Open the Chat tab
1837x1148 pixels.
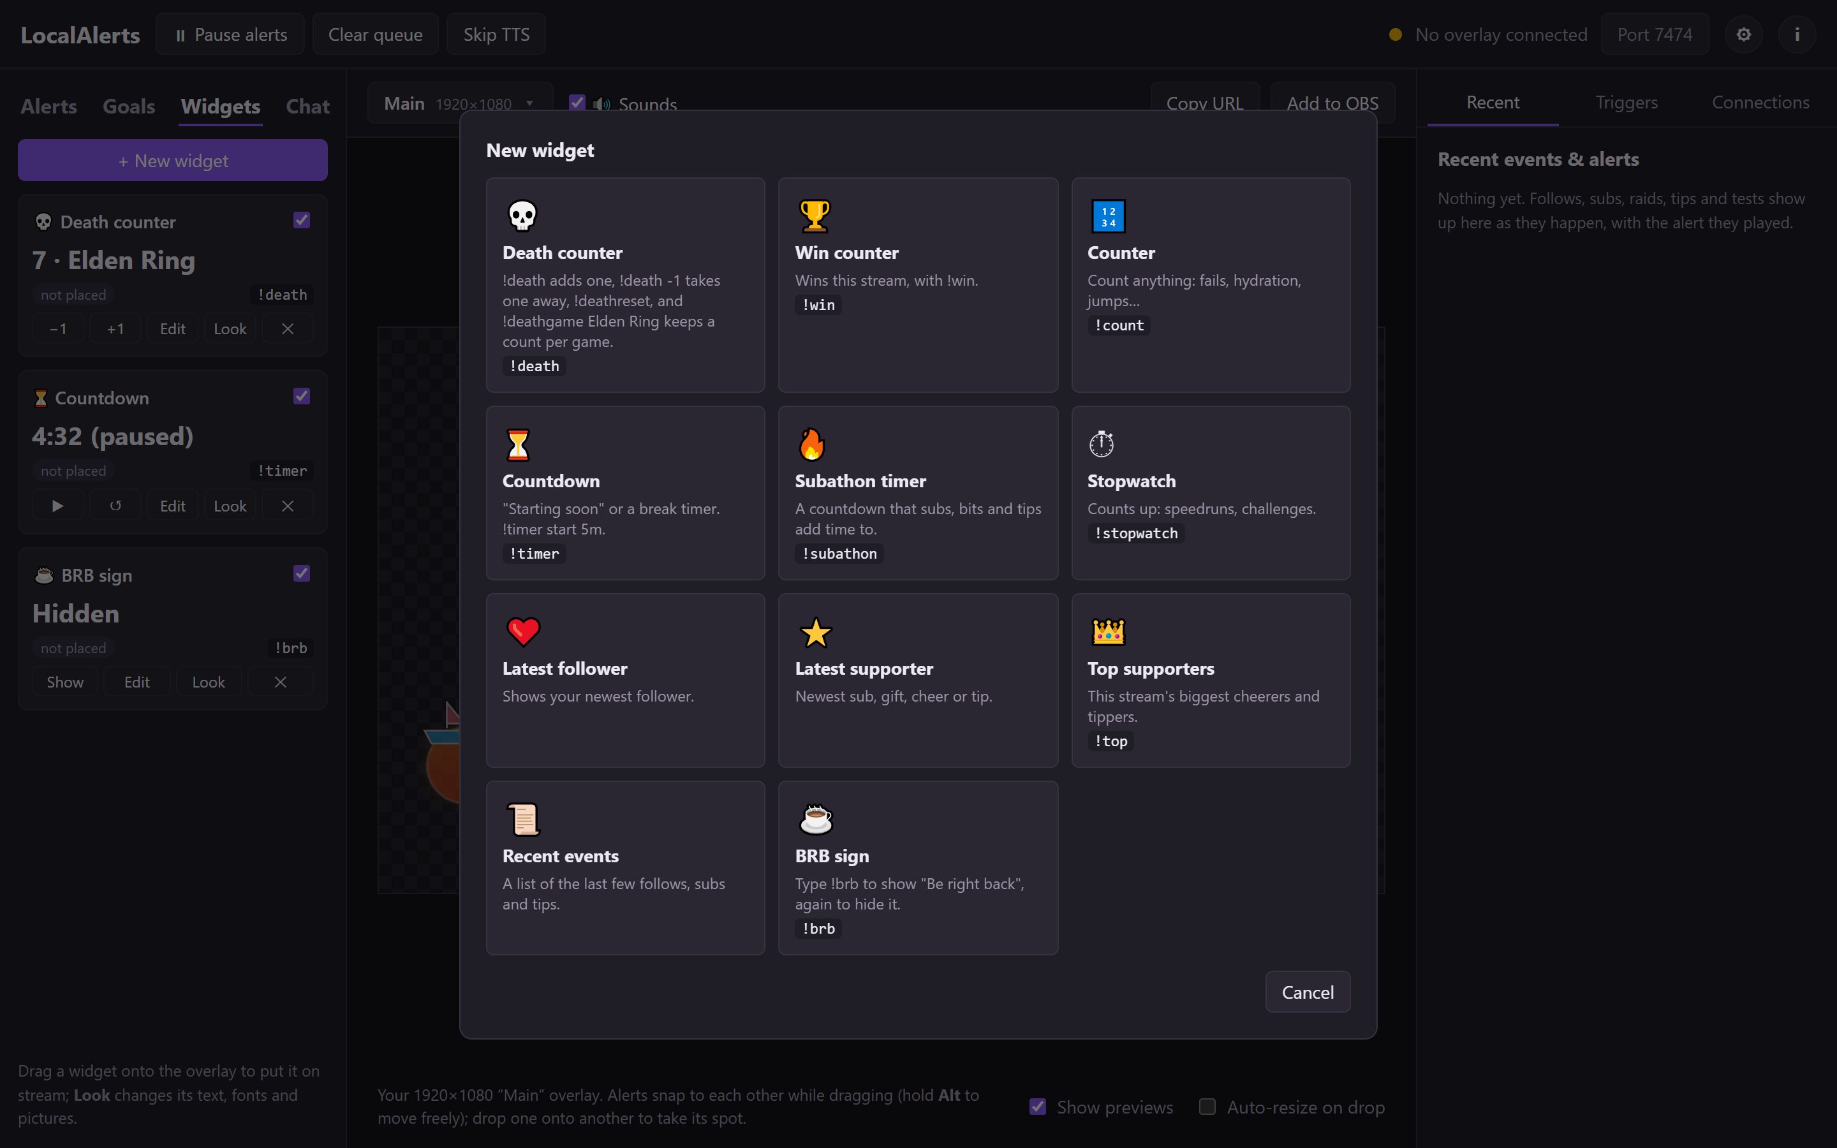click(x=307, y=107)
